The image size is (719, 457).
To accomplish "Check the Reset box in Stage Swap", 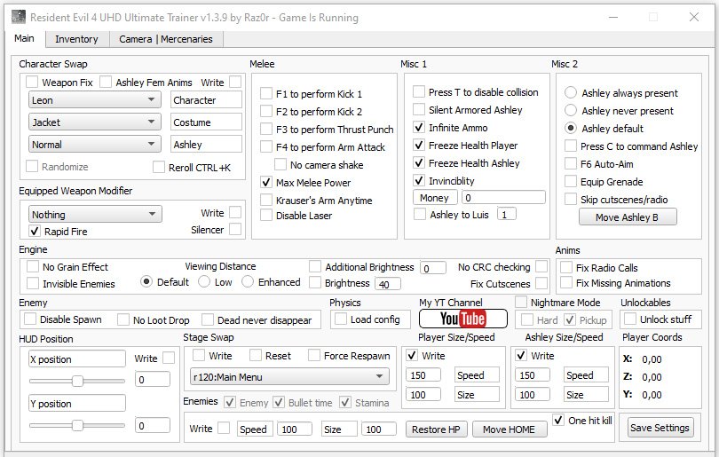I will tap(256, 355).
